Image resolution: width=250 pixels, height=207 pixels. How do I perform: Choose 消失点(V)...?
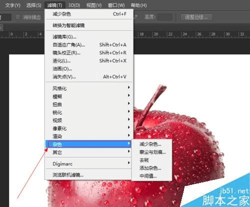[89, 77]
